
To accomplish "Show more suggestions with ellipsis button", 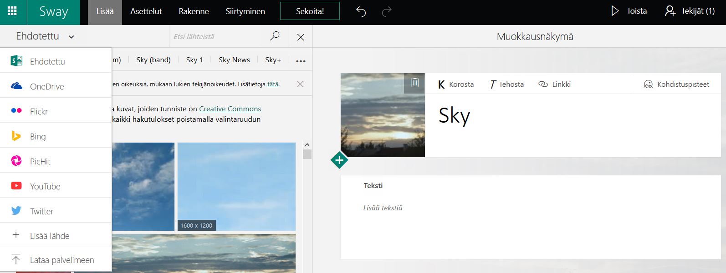I will pos(301,60).
